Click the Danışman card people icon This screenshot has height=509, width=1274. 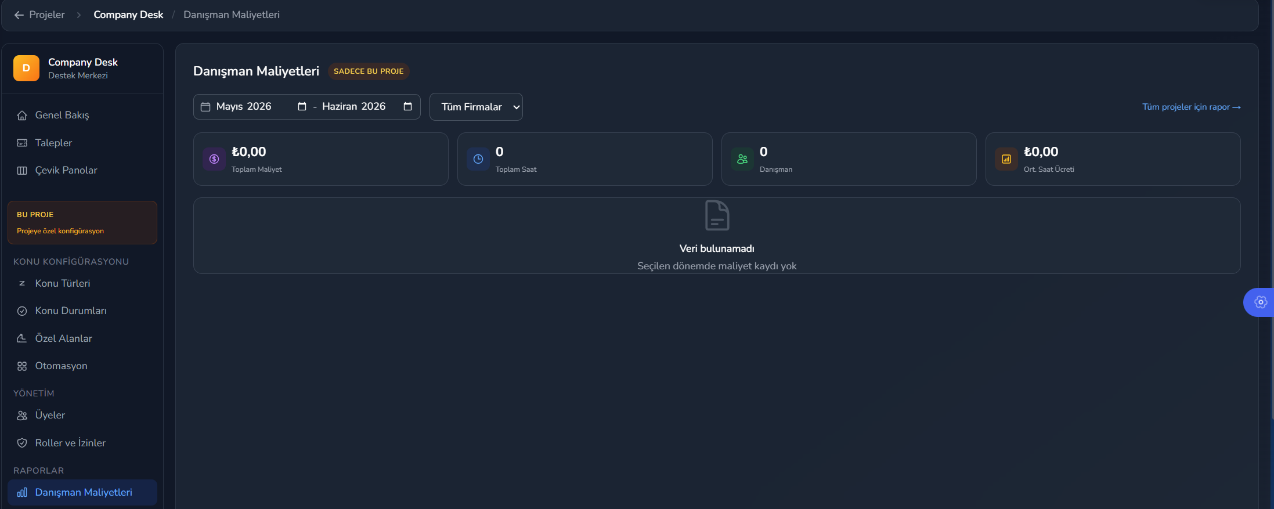point(742,159)
